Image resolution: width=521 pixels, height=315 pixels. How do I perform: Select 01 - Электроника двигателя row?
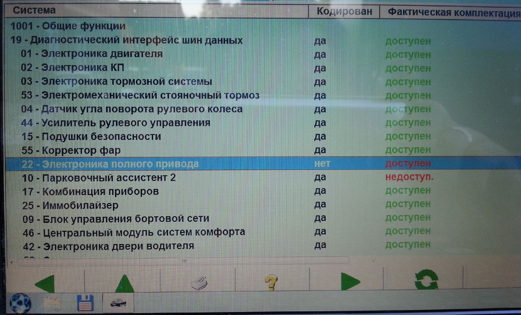pyautogui.click(x=92, y=54)
